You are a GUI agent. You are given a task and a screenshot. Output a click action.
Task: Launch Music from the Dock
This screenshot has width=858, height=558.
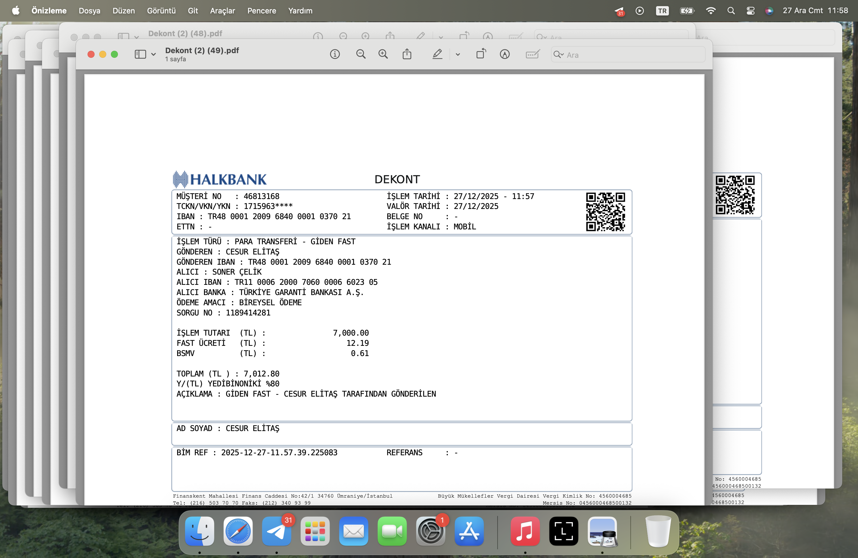(525, 531)
